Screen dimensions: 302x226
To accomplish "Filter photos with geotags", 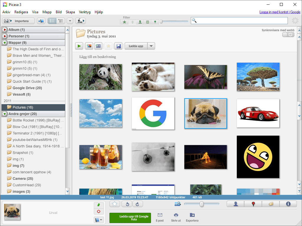I will 155,22.
